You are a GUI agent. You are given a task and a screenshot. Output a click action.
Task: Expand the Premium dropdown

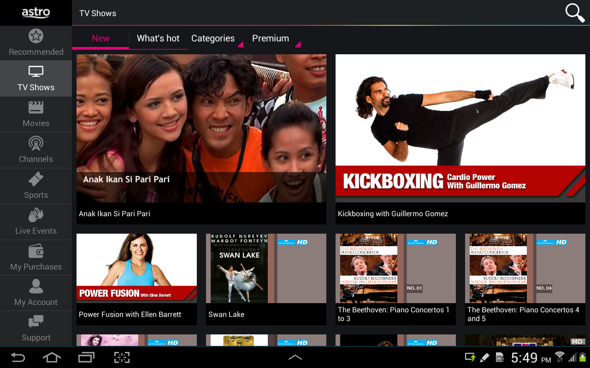pos(275,39)
